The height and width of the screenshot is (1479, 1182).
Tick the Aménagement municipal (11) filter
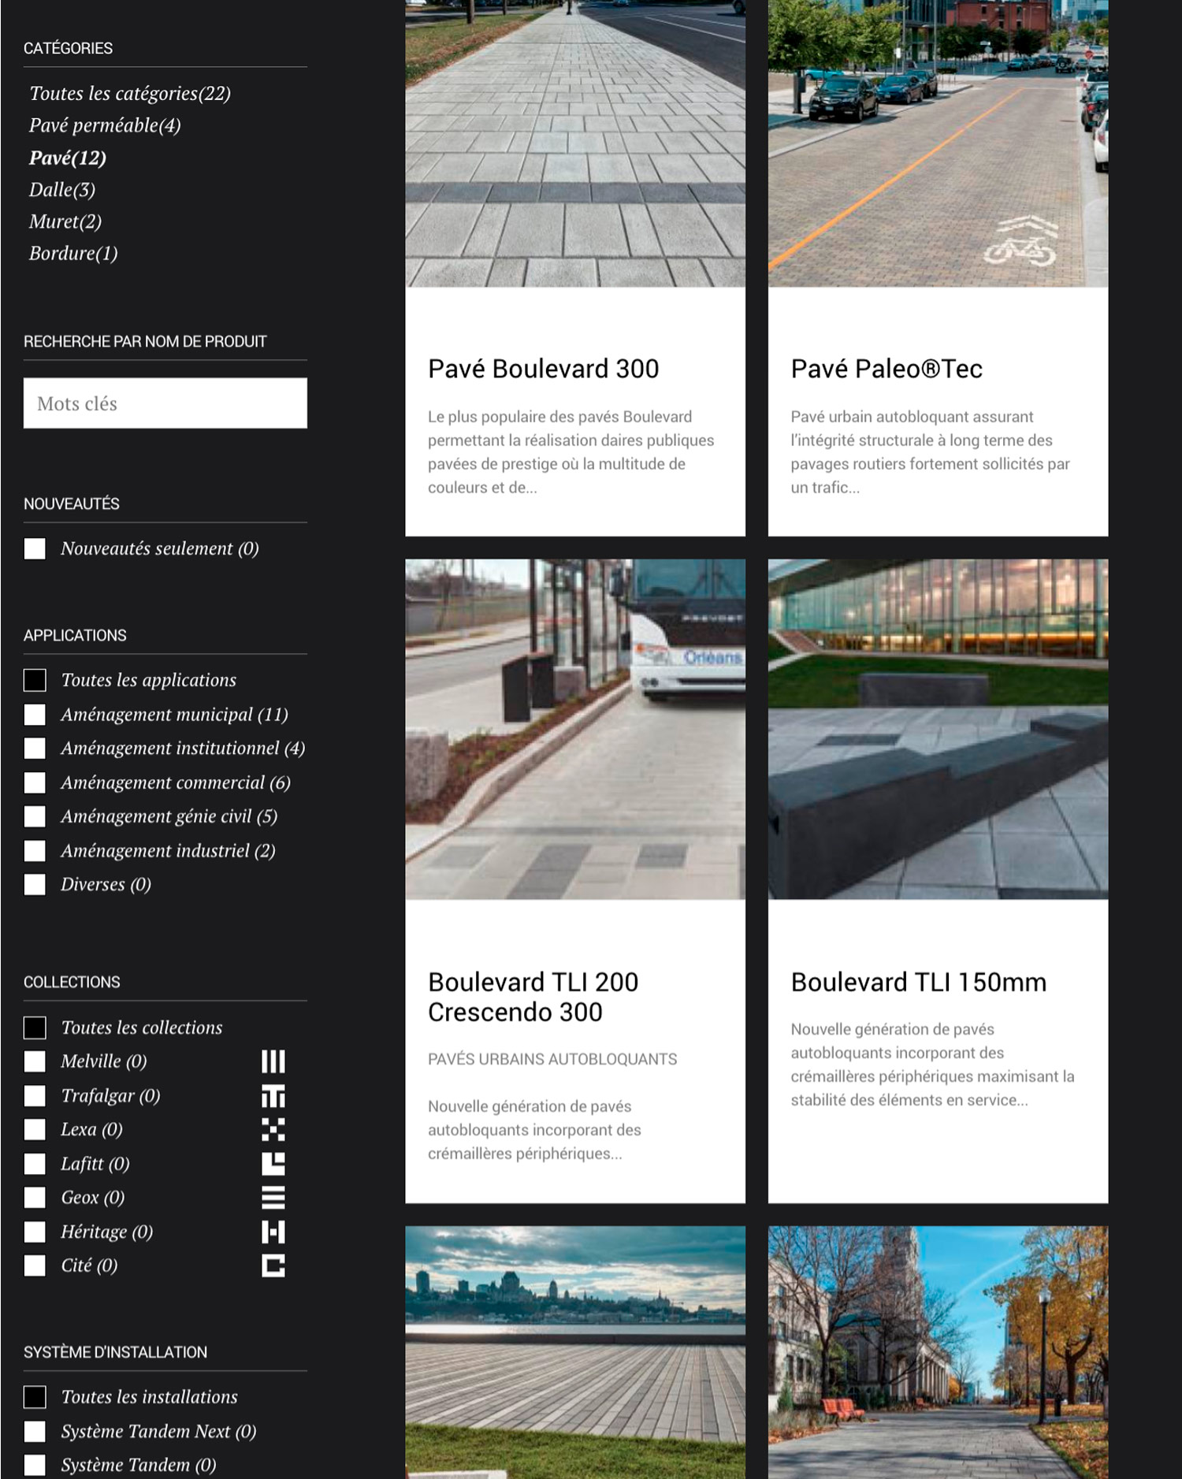click(35, 715)
